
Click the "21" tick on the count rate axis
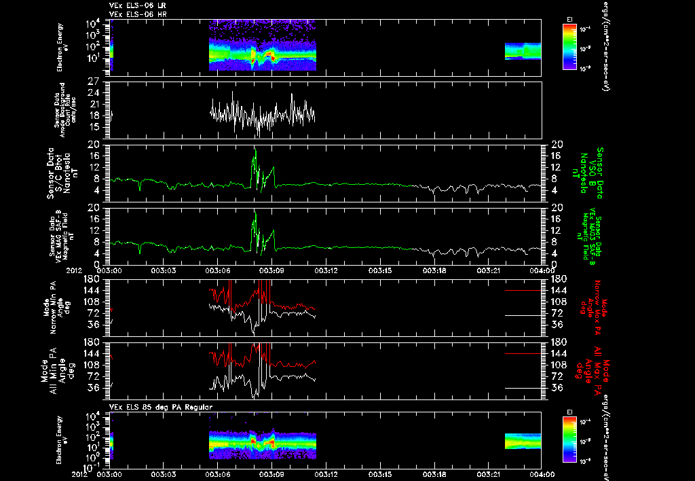[x=94, y=105]
